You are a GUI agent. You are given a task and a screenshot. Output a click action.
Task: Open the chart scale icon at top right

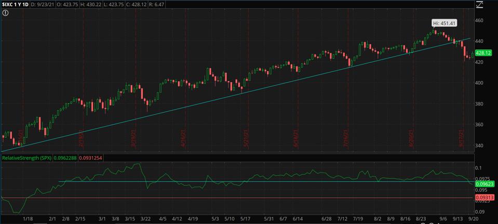coord(479,5)
